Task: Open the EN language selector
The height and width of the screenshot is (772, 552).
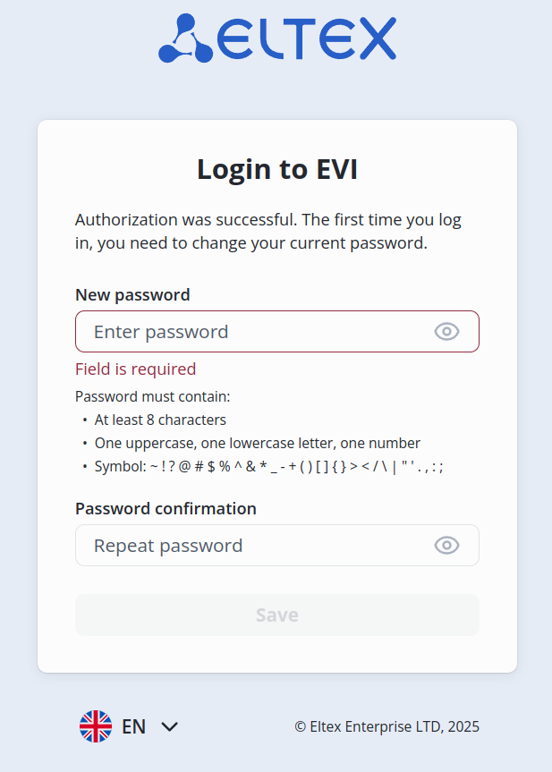Action: pos(134,726)
